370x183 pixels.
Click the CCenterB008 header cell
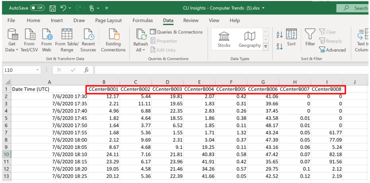pyautogui.click(x=327, y=89)
